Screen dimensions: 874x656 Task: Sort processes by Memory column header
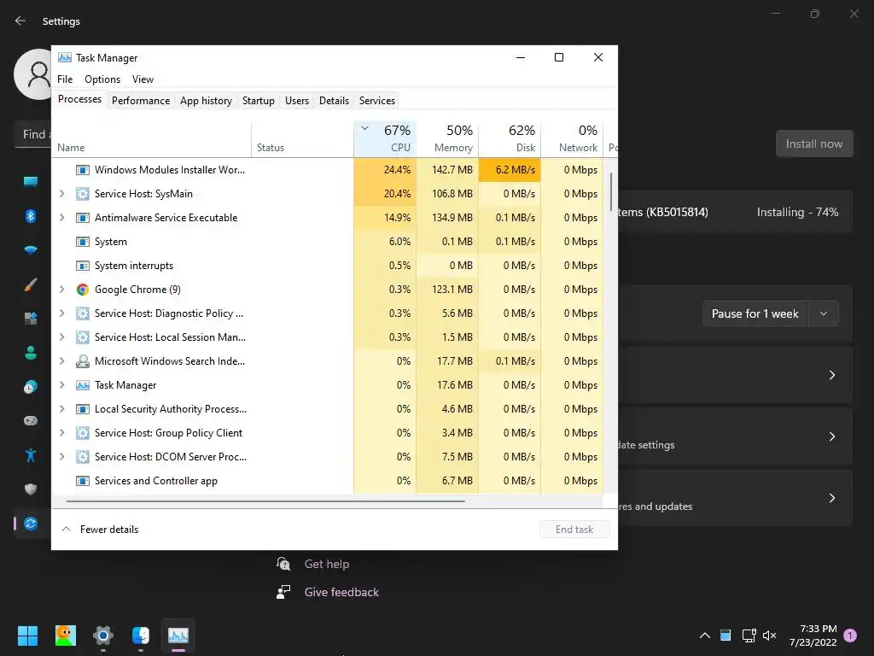(447, 139)
